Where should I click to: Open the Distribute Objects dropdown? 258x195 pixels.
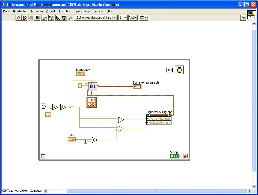tap(133, 18)
